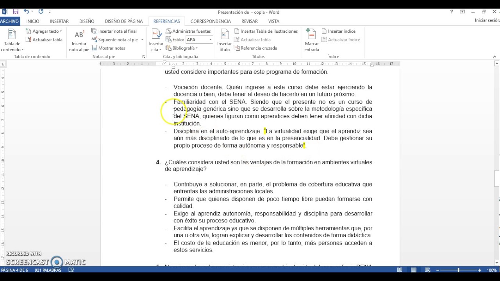Click the Save icon in quick access toolbar
500x281 pixels.
(16, 12)
